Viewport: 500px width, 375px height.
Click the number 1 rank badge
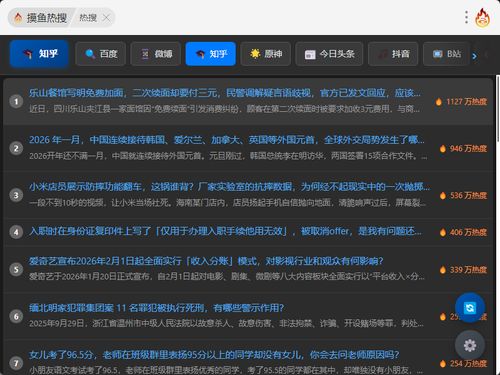(x=16, y=101)
